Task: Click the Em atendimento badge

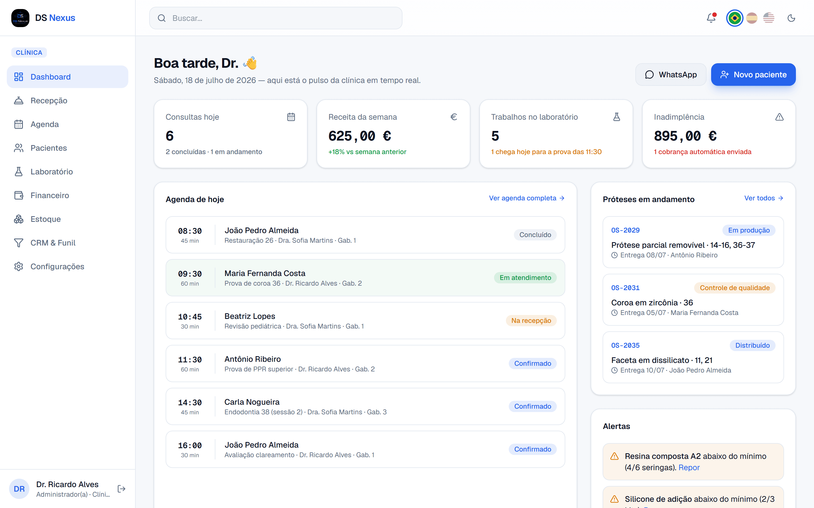Action: [x=525, y=278]
